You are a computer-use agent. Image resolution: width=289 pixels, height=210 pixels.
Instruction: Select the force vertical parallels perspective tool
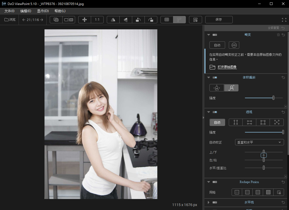(x=236, y=122)
